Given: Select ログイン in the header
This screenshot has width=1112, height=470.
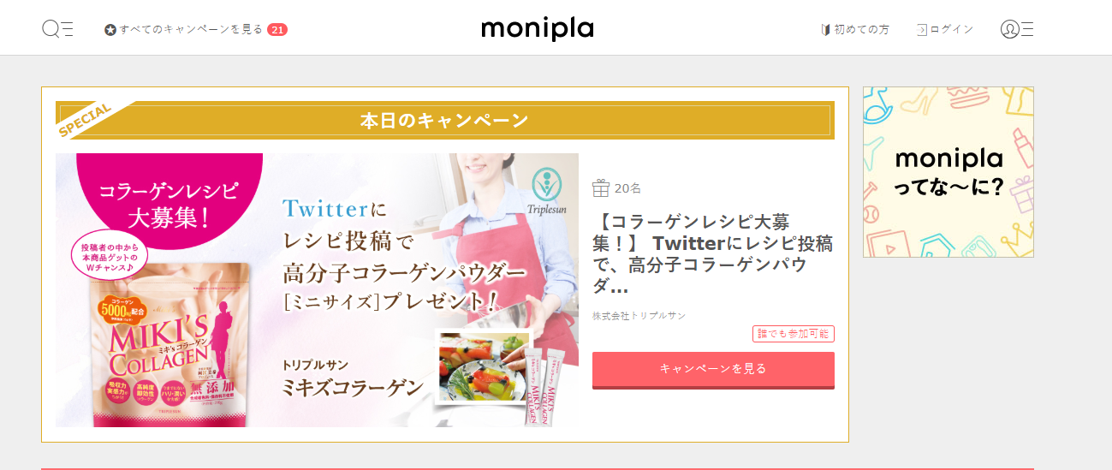Looking at the screenshot, I should pyautogui.click(x=952, y=29).
